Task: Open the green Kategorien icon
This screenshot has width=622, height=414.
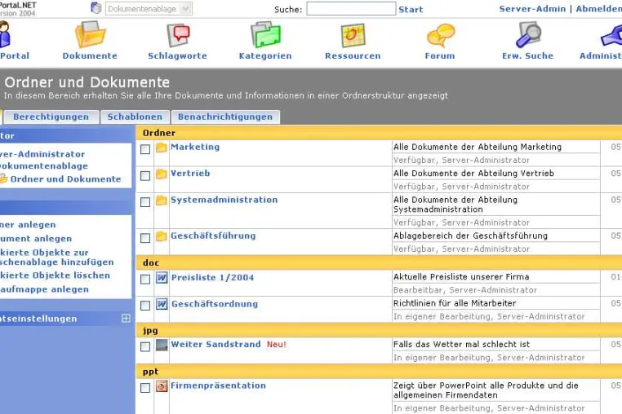Action: coord(265,35)
